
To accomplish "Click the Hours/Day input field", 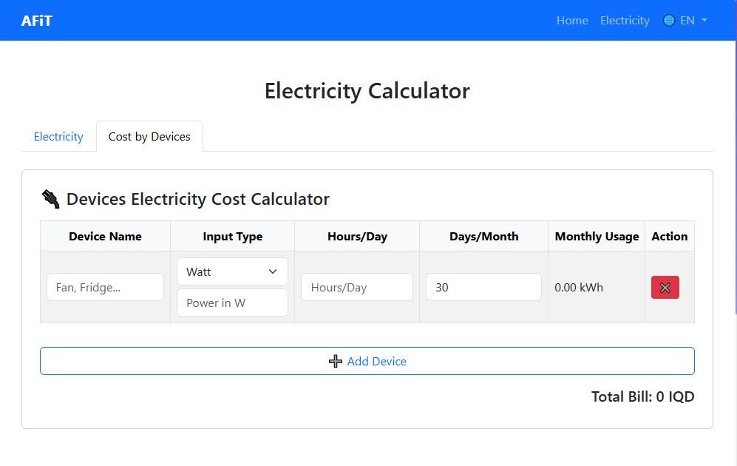I will click(x=356, y=287).
